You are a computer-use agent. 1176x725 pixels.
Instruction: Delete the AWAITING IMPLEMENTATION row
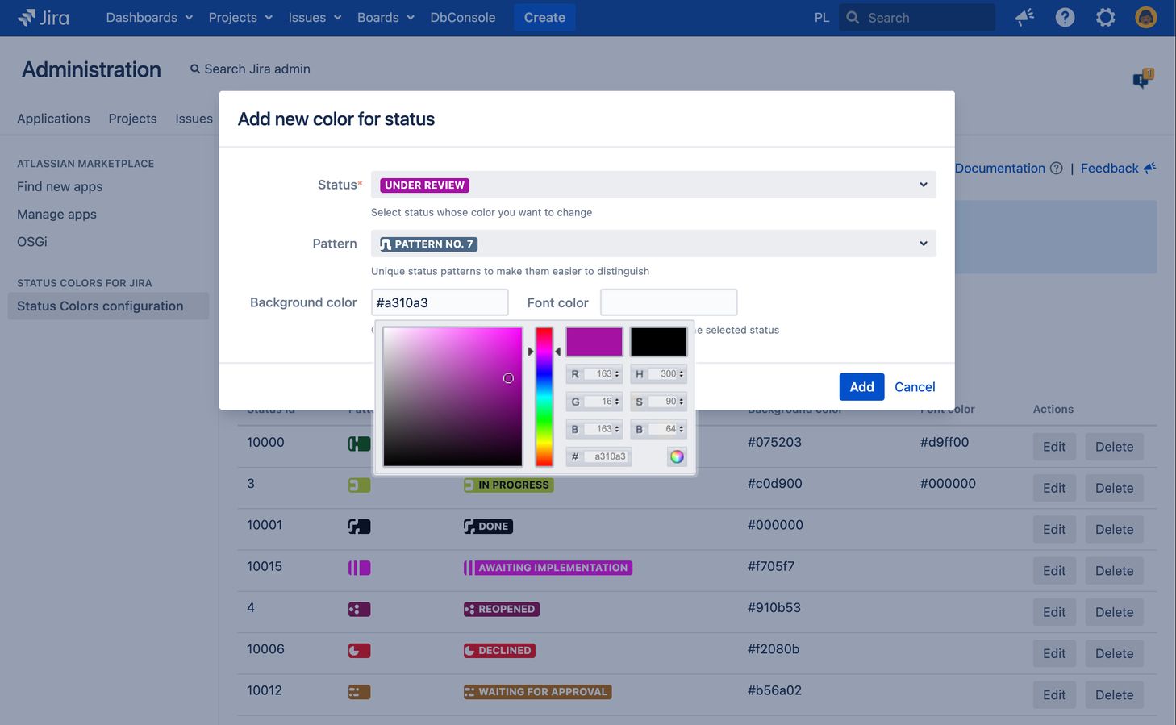tap(1114, 571)
